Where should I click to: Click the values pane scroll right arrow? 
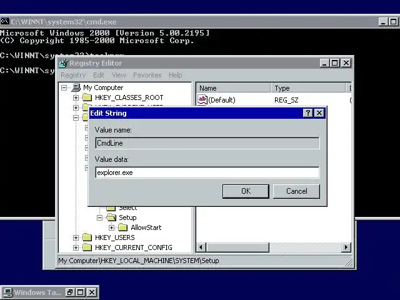pos(346,247)
